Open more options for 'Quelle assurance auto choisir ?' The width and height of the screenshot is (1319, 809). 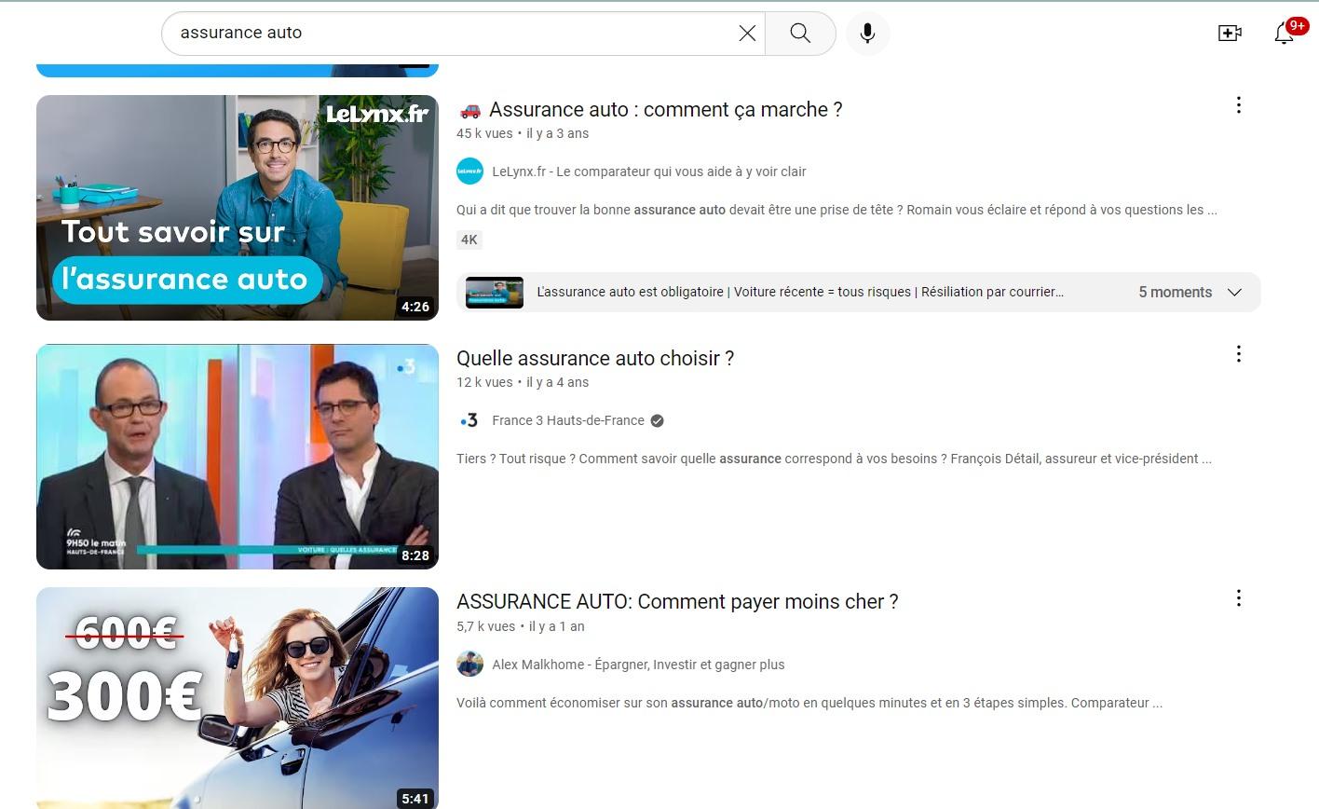(1238, 354)
